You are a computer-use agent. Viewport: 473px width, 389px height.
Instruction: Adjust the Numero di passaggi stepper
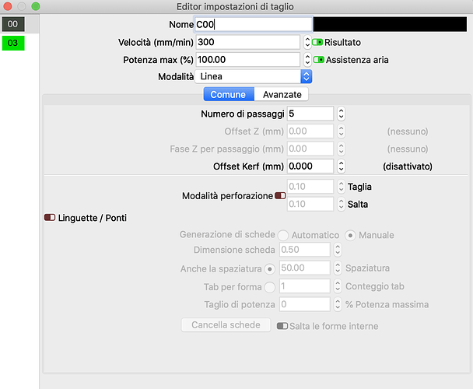tap(342, 114)
